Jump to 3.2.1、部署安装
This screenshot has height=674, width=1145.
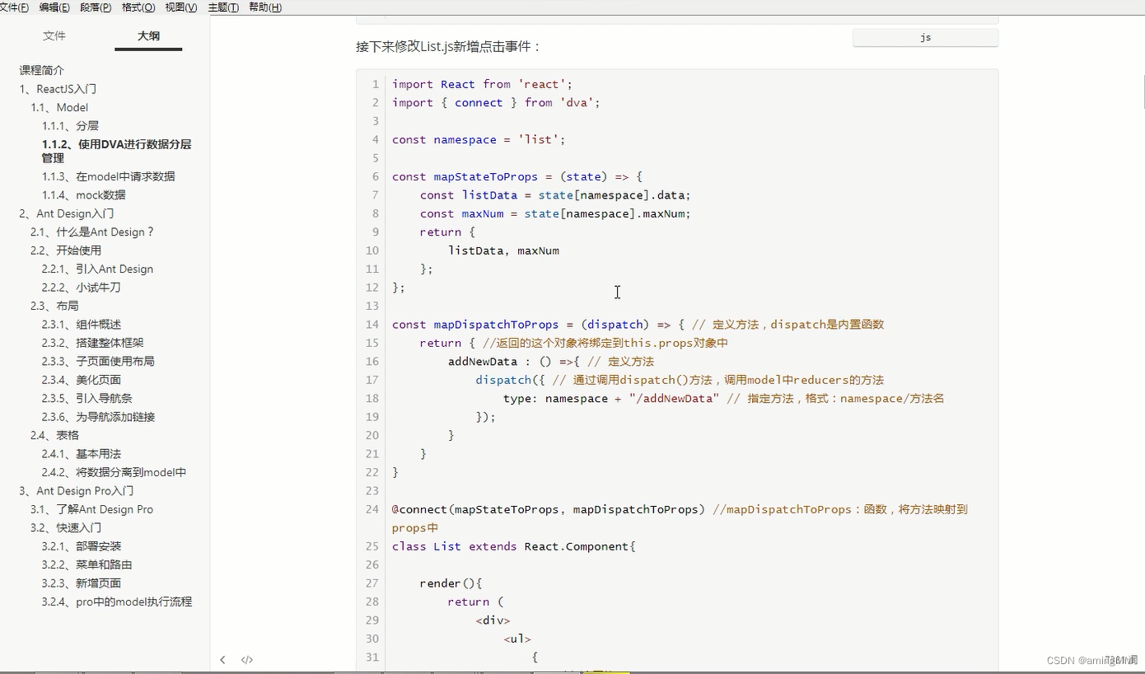pos(81,546)
